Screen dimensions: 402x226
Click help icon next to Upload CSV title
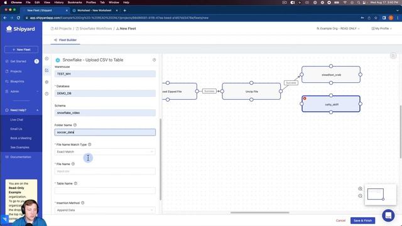[x=154, y=60]
